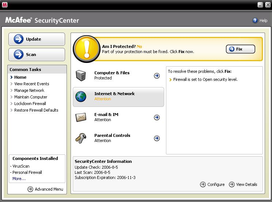This screenshot has height=202, width=272.
Task: Click the Computer & Files tower icon
Action: pyautogui.click(x=81, y=75)
